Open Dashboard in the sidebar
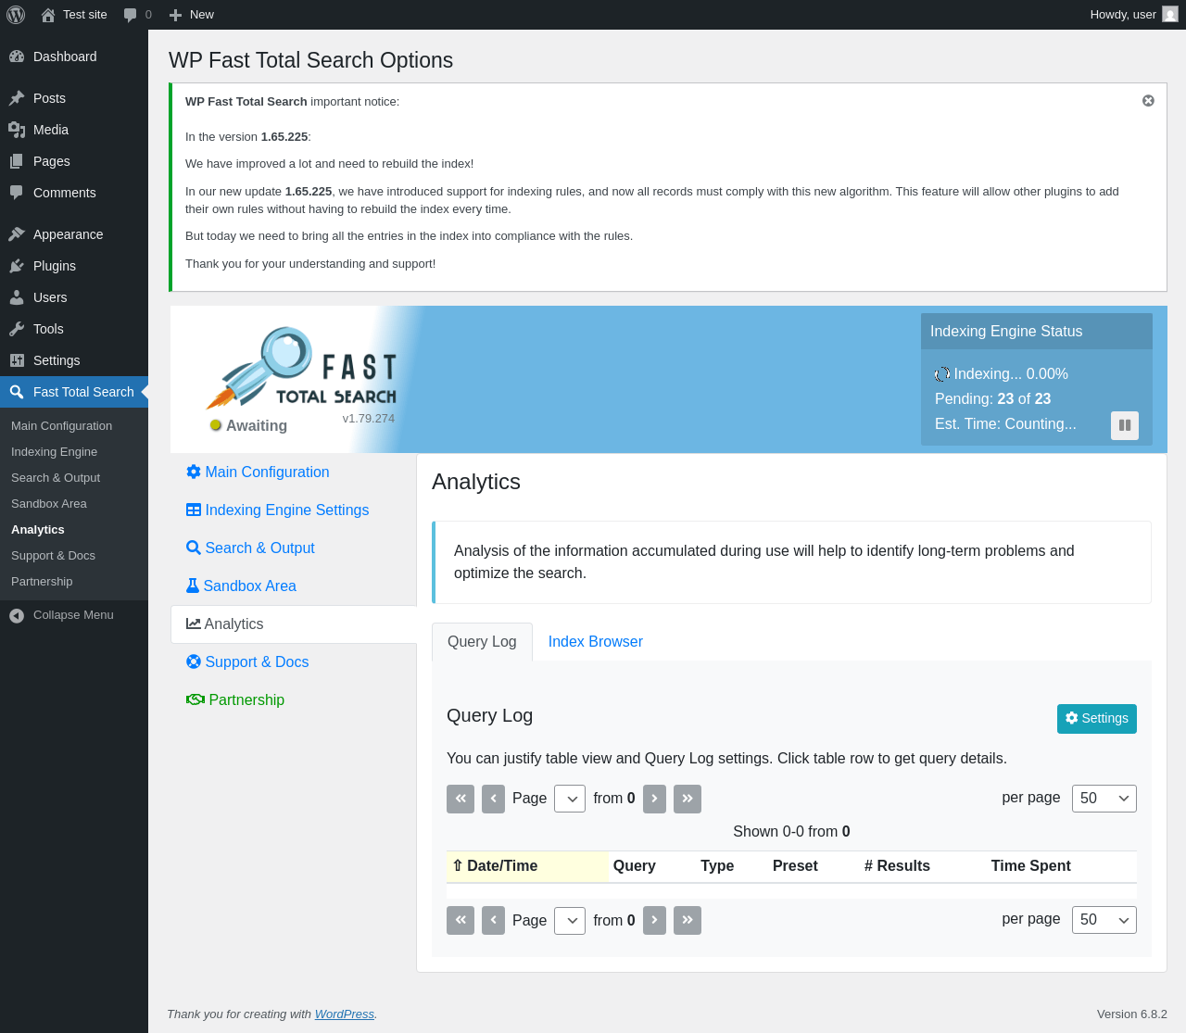1186x1033 pixels. [x=74, y=57]
